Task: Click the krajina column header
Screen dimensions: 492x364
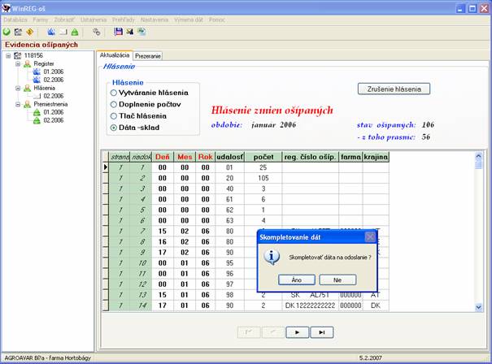Action: pyautogui.click(x=376, y=157)
